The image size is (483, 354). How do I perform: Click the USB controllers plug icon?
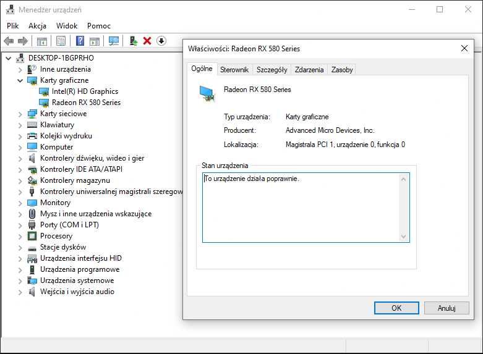click(32, 192)
